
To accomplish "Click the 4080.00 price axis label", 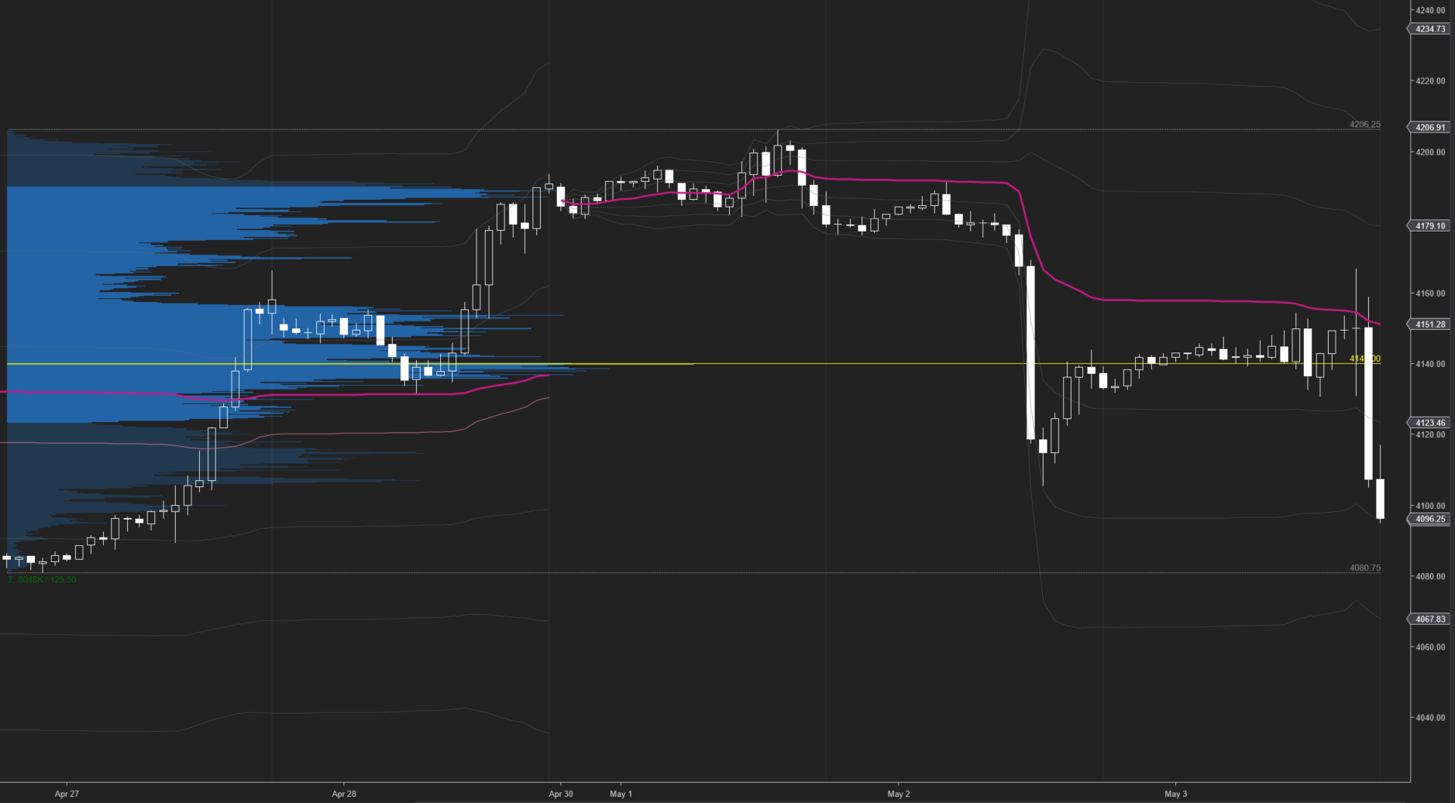I will click(x=1430, y=576).
